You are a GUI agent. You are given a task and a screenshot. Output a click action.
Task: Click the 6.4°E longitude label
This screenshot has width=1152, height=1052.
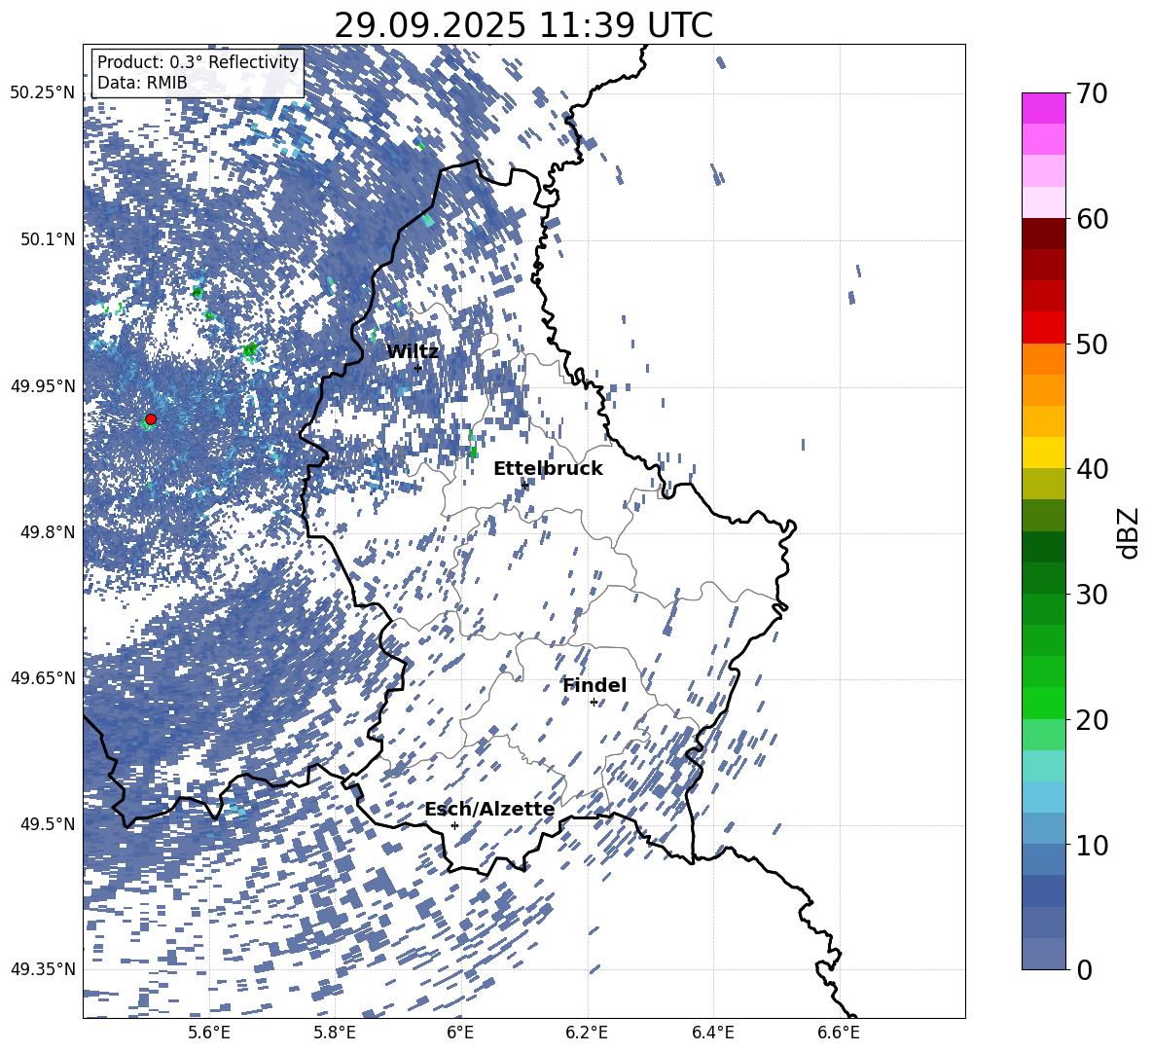712,1033
